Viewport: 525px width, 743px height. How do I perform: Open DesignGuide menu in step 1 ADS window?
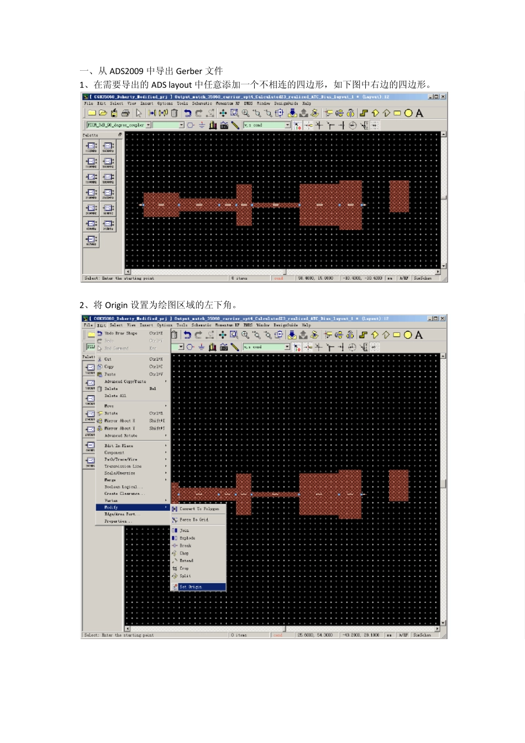pyautogui.click(x=285, y=103)
